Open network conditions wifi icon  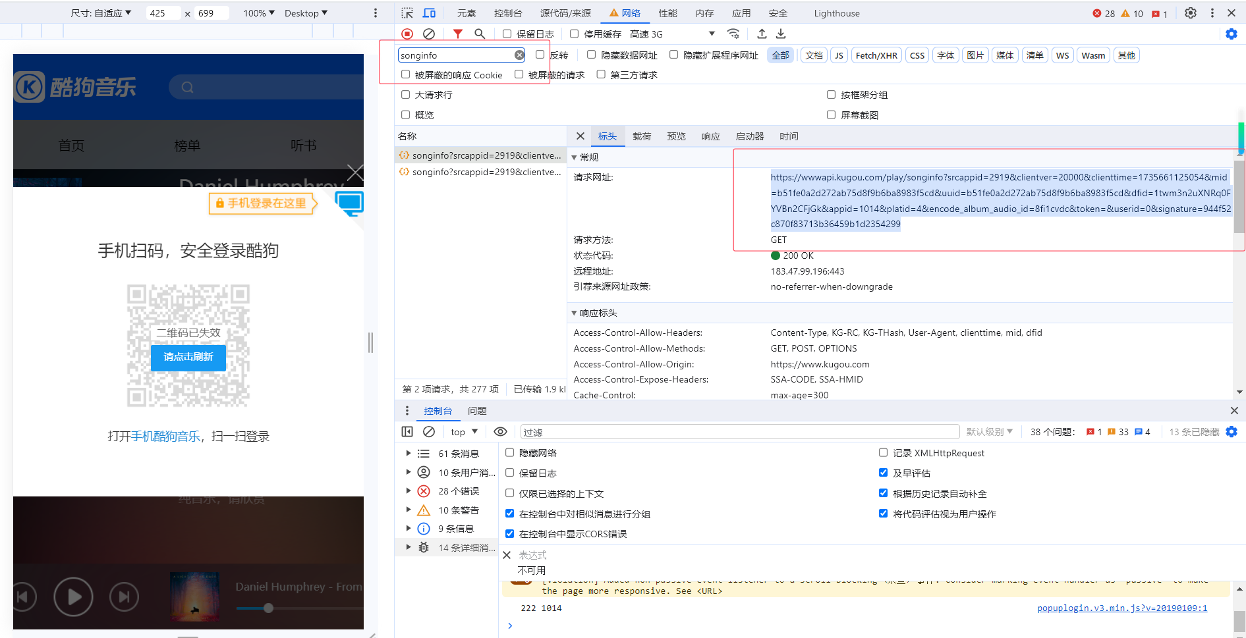point(733,34)
